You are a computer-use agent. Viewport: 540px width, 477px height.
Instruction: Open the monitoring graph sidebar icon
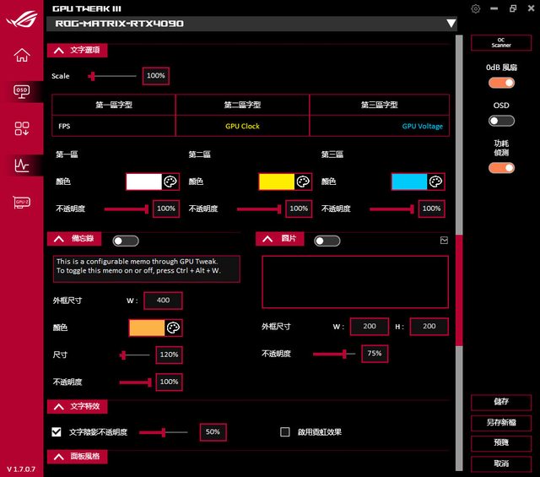point(22,165)
